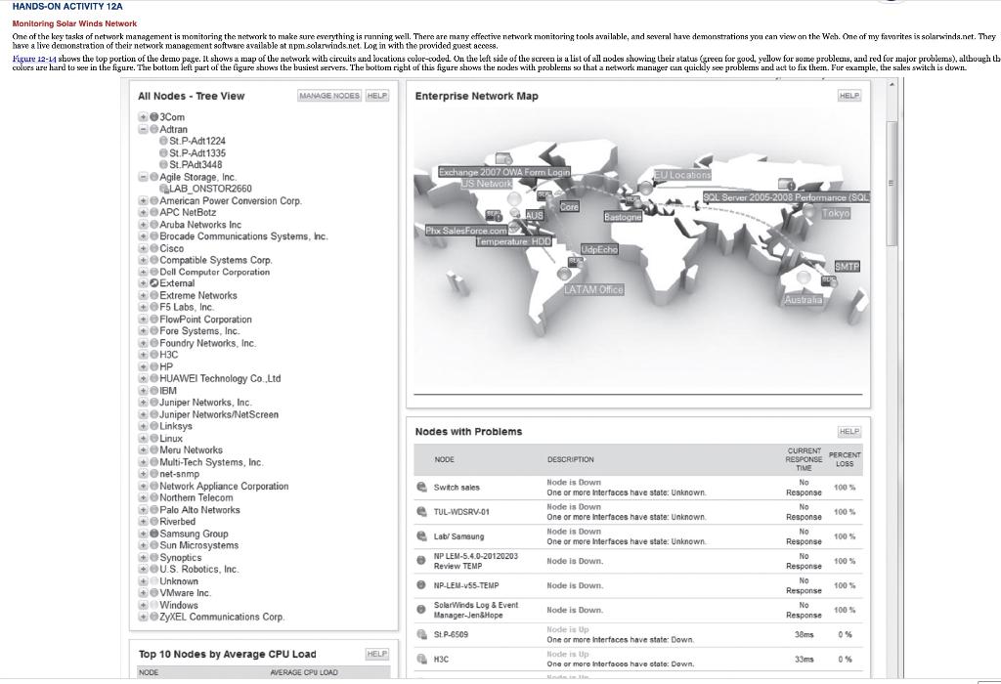This screenshot has height=684, width=1001.
Task: Click the US Network map marker
Action: click(514, 199)
